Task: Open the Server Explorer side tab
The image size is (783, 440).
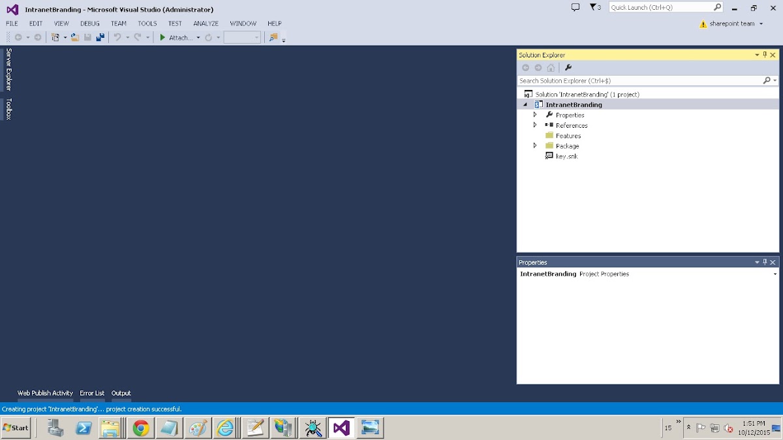Action: point(8,69)
